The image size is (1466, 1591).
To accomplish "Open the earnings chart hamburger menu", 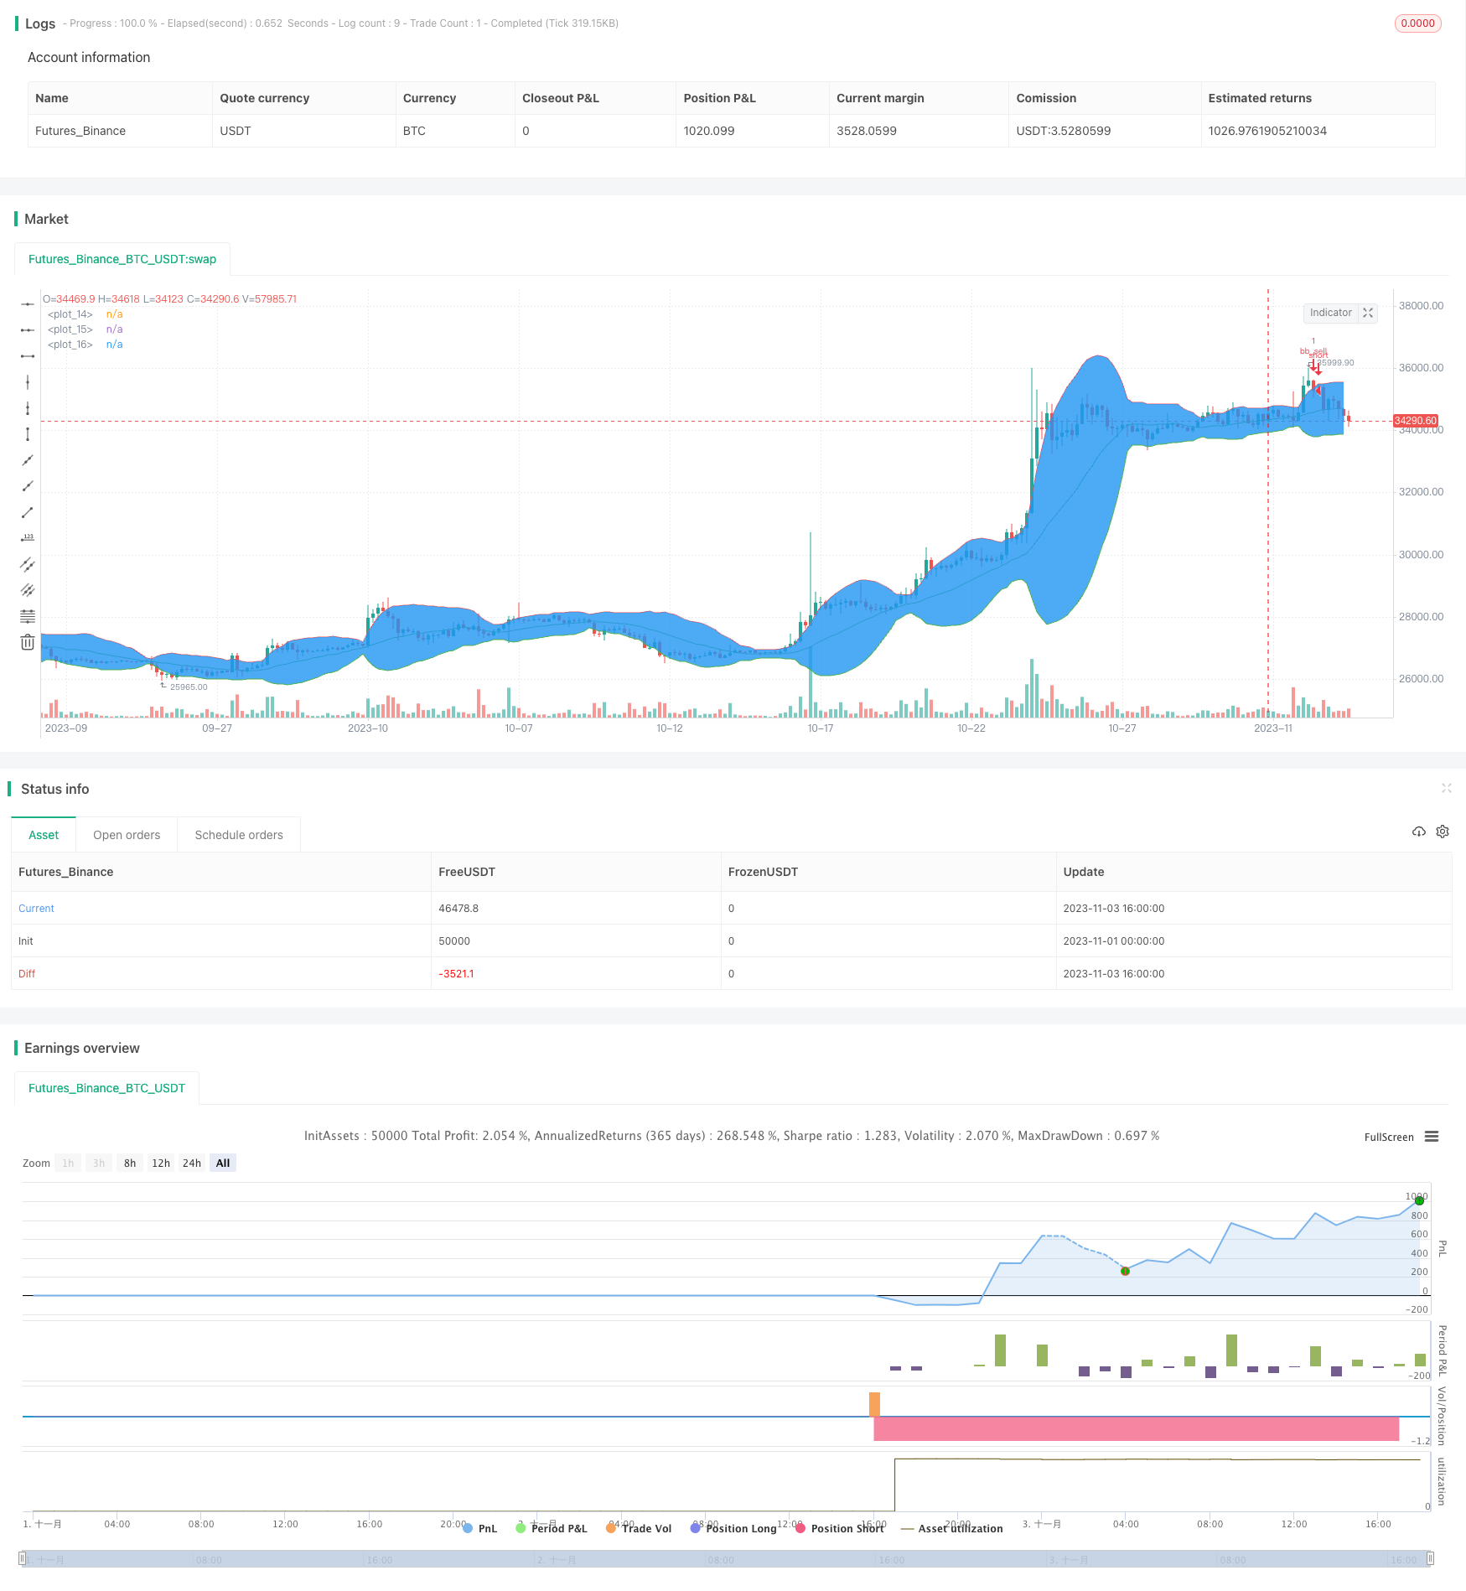I will coord(1432,1137).
